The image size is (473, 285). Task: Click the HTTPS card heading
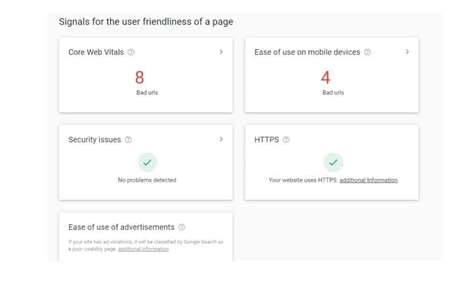coord(267,139)
